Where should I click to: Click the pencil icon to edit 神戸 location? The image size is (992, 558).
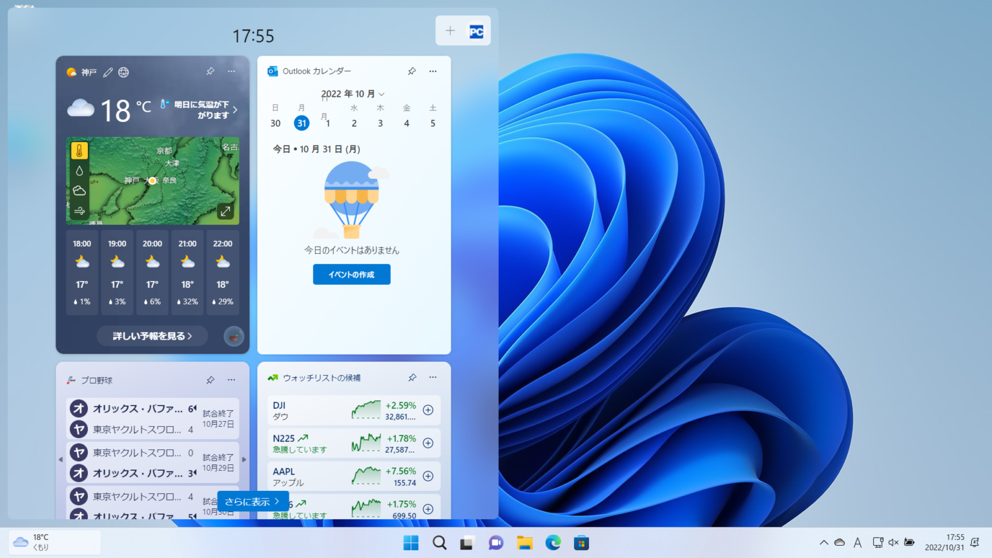(x=107, y=72)
